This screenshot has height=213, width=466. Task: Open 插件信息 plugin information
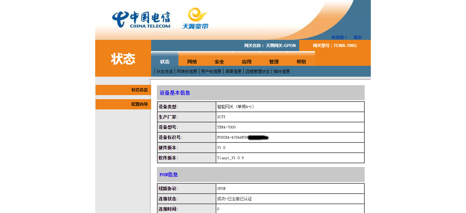point(282,71)
